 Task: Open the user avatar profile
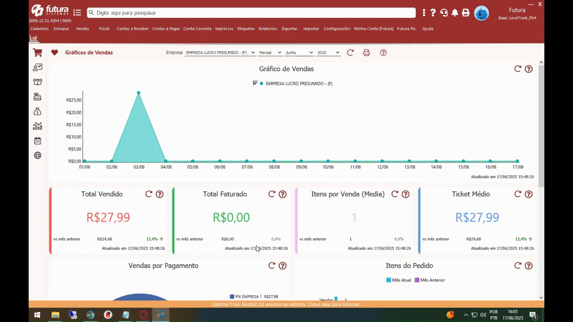point(481,13)
